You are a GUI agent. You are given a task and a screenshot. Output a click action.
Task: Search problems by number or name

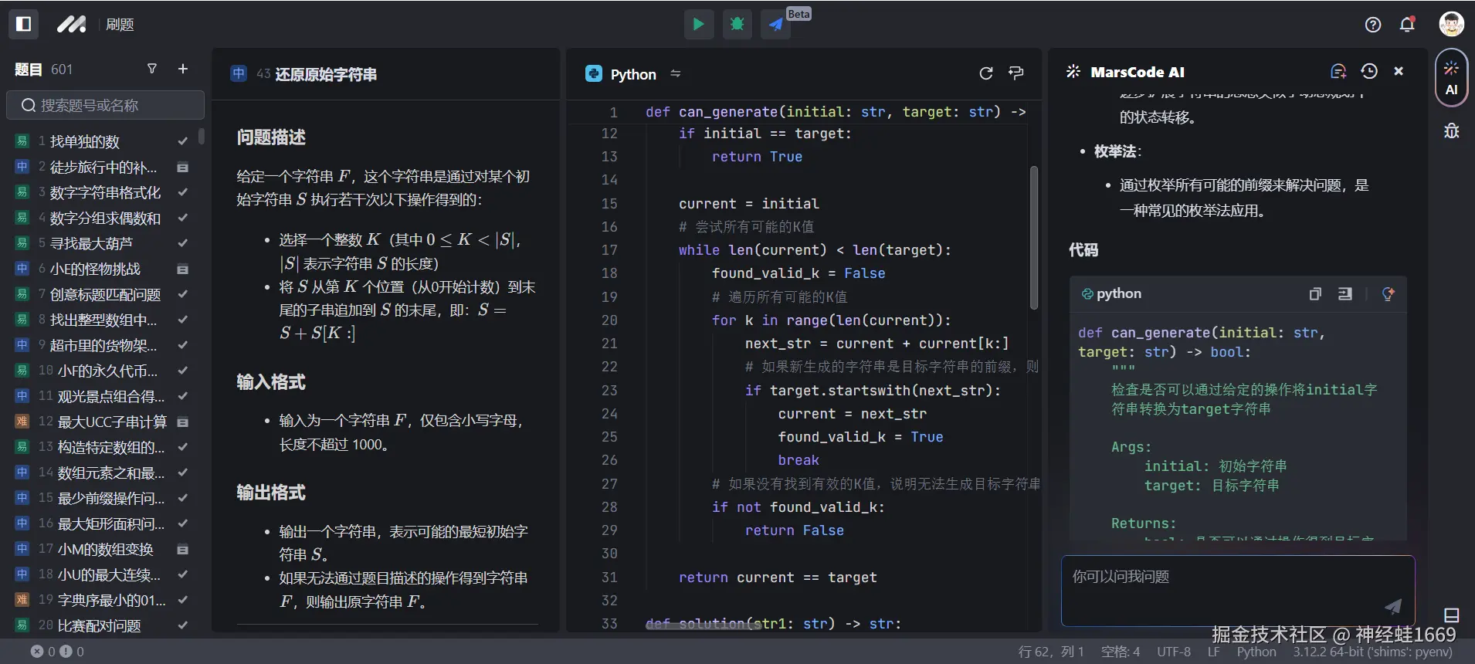(106, 105)
